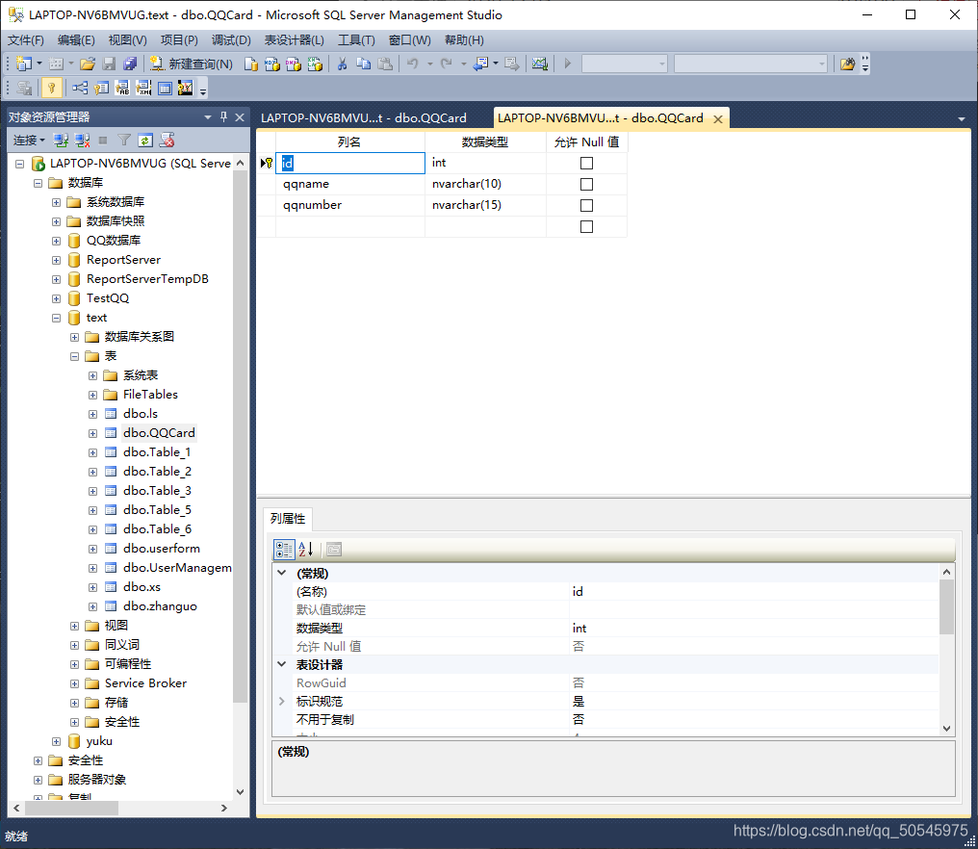Click the Manage XML Indexes icon

click(x=143, y=88)
